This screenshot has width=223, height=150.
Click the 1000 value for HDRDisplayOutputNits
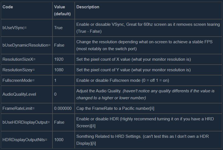59,140
